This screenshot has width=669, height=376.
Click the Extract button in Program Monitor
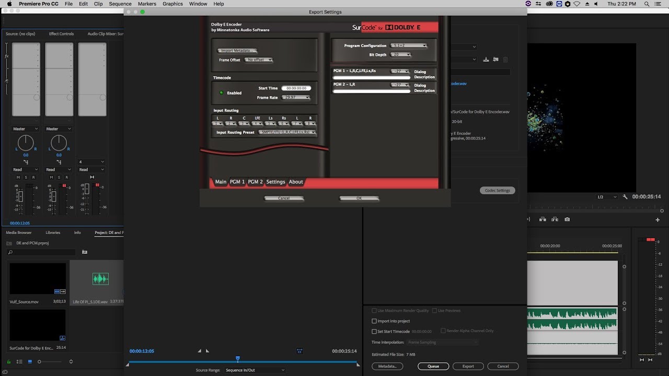555,219
